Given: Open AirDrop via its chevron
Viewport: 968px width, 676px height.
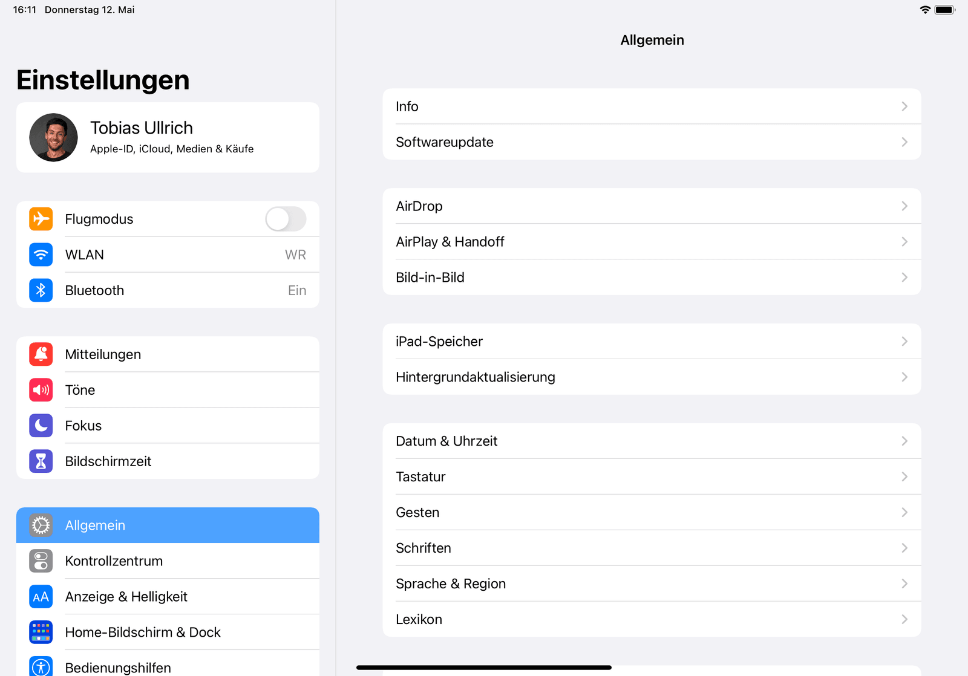Looking at the screenshot, I should (904, 206).
